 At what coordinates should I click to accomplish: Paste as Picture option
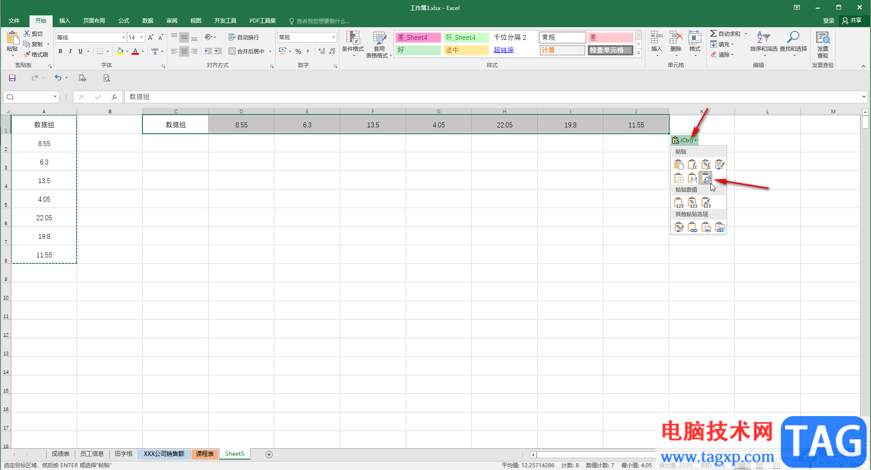tap(706, 227)
